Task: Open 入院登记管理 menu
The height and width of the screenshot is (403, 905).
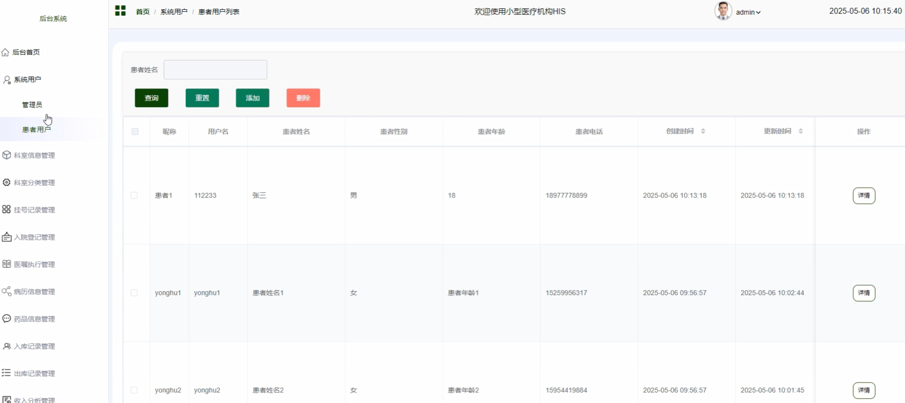Action: [x=34, y=237]
